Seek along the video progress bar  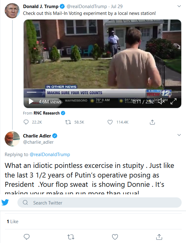click(x=102, y=92)
